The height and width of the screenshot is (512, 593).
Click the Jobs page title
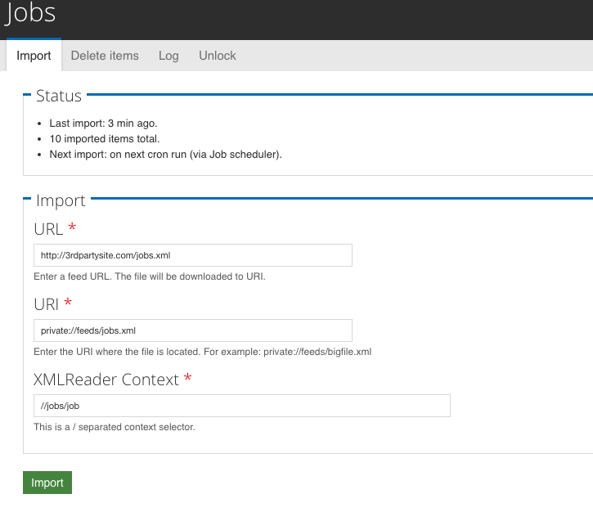coord(32,14)
